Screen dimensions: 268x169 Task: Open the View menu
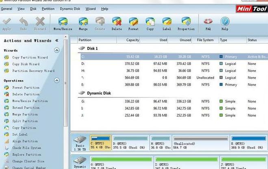point(21,9)
